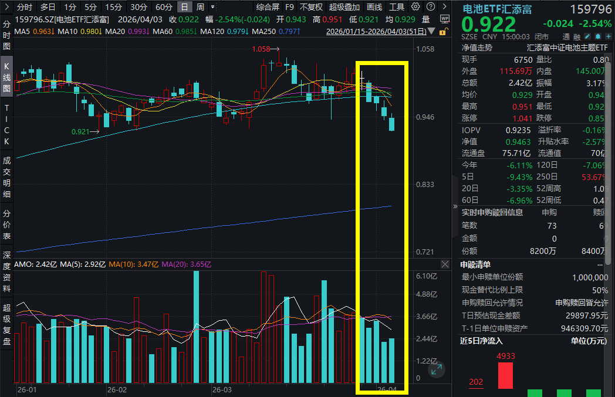The width and height of the screenshot is (615, 397).
Task: Open the 不复权 adjustment dropdown
Action: 311,7
